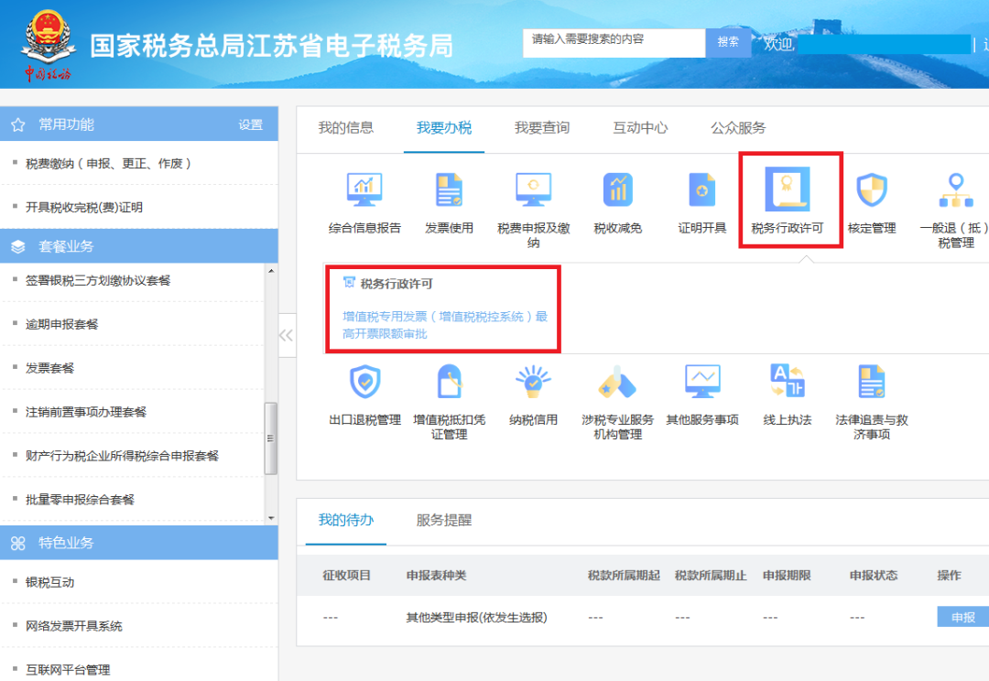Open 增值税抵扣凭证管理 icon

(449, 382)
